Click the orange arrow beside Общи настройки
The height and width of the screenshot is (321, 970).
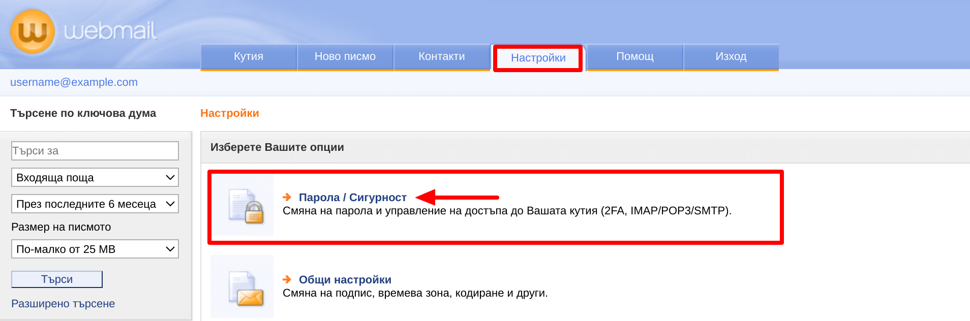click(287, 279)
